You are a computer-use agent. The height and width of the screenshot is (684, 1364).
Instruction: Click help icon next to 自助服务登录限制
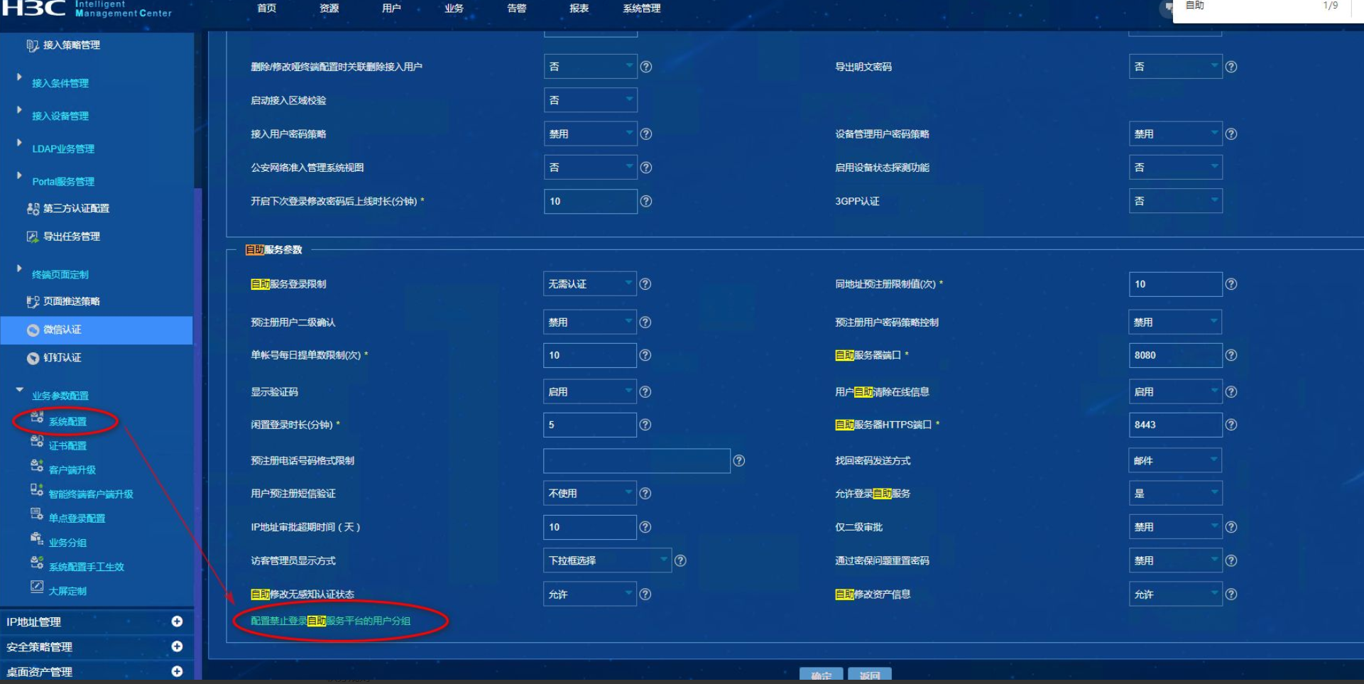(x=645, y=284)
